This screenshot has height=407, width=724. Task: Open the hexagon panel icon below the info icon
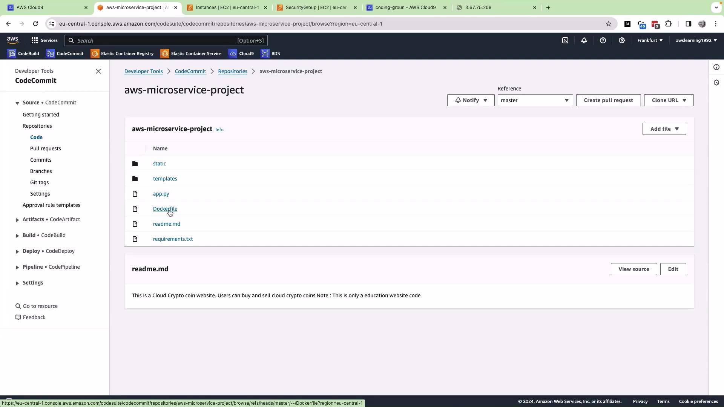click(716, 83)
